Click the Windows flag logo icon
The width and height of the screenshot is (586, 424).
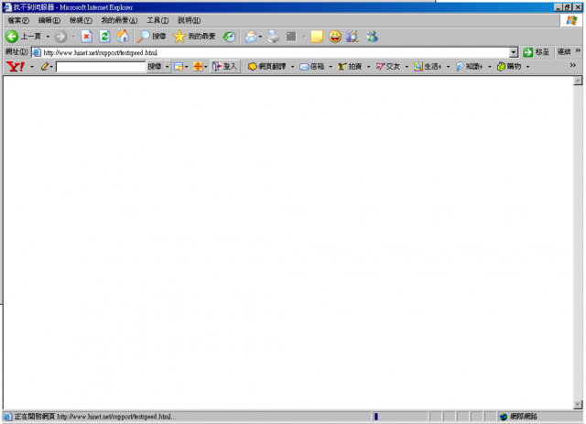pyautogui.click(x=571, y=20)
